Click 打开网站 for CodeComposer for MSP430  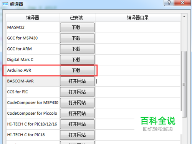pyautogui.click(x=77, y=103)
